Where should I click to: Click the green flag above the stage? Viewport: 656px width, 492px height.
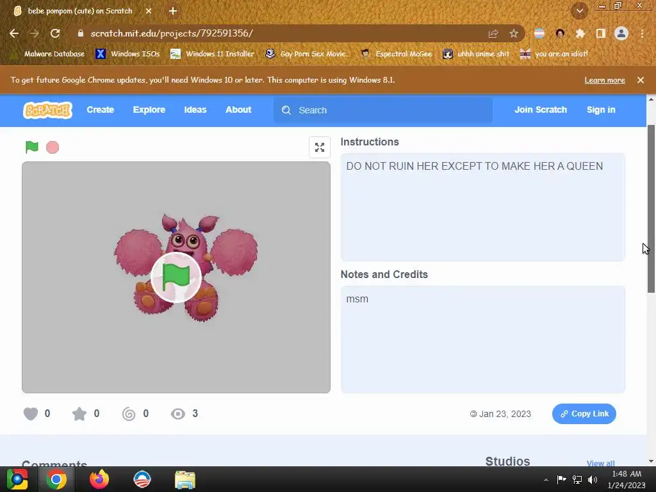[32, 147]
